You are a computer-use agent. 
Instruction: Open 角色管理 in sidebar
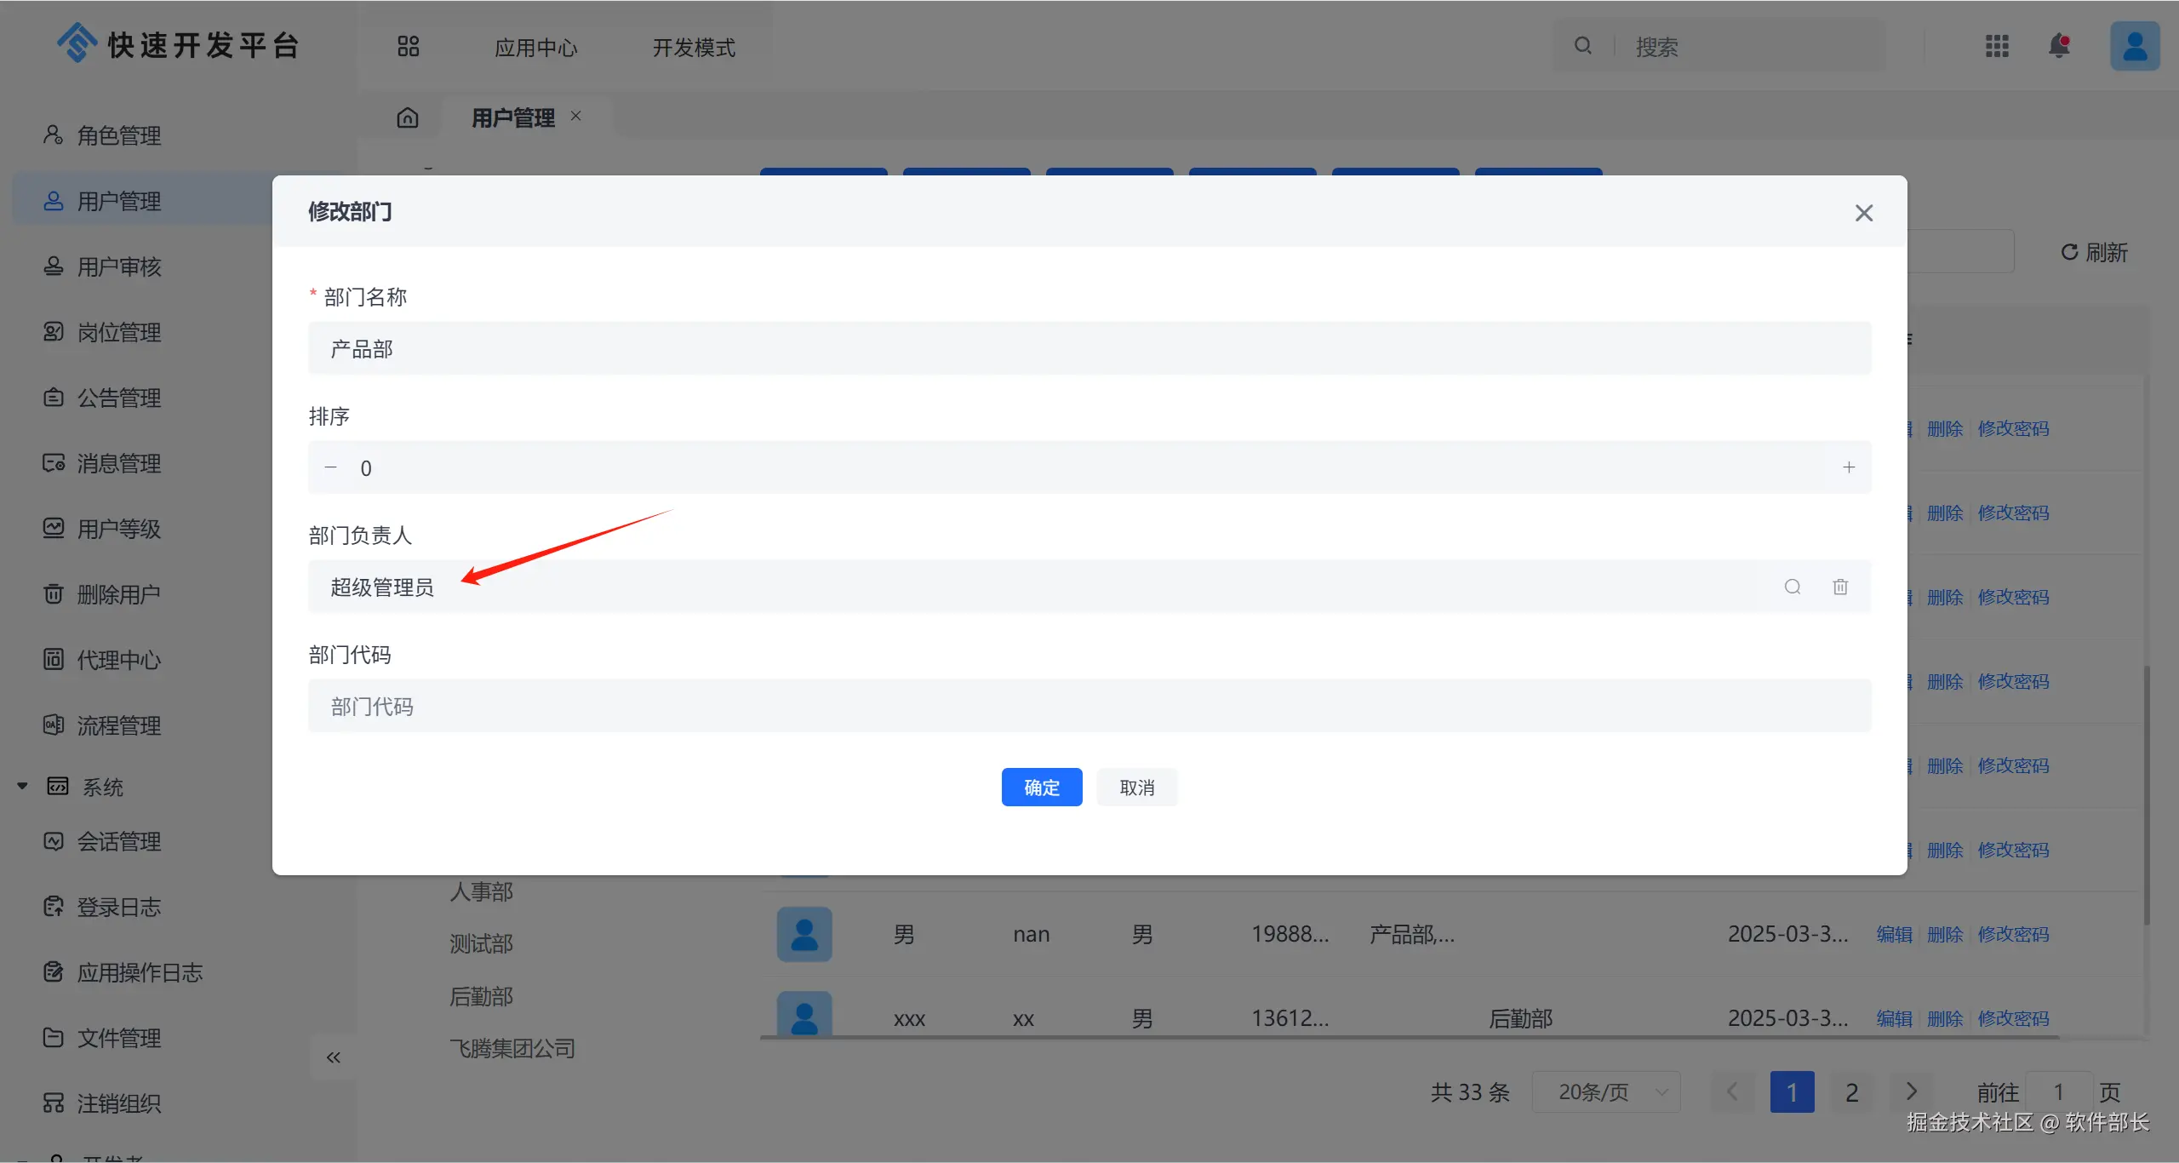[x=119, y=135]
